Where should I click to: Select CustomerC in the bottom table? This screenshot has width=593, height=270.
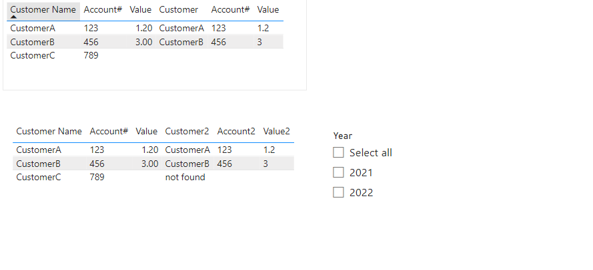pyautogui.click(x=38, y=178)
